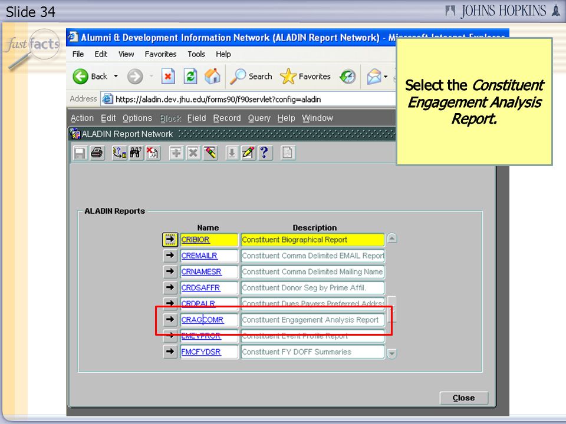Open the FMCFYDSR report link
Screen dimensions: 566x424
(x=201, y=352)
